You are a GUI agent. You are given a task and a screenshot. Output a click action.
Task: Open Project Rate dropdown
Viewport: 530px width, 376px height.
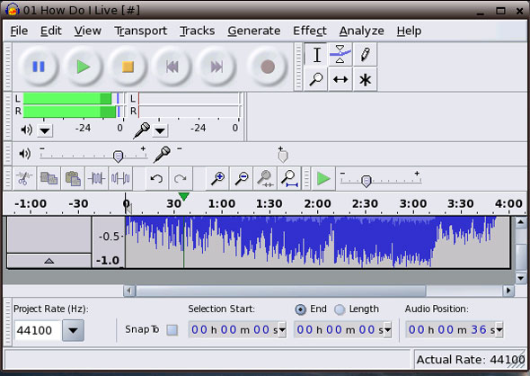coord(73,330)
